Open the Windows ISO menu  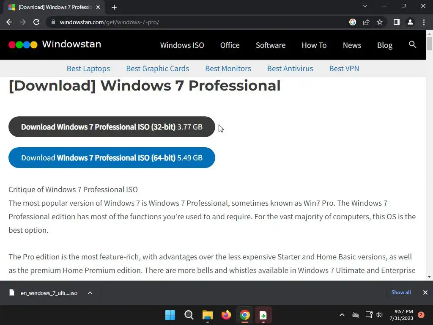[x=182, y=45]
